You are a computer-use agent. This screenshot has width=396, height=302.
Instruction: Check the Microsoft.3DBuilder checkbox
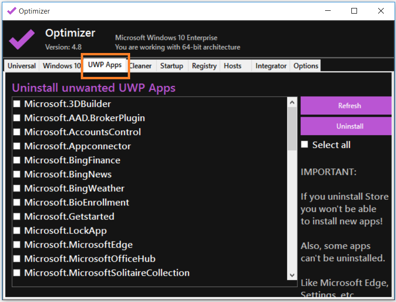click(x=17, y=104)
